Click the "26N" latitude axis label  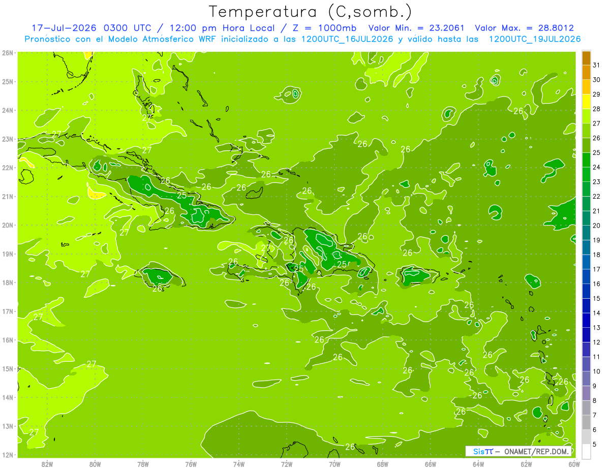point(8,53)
